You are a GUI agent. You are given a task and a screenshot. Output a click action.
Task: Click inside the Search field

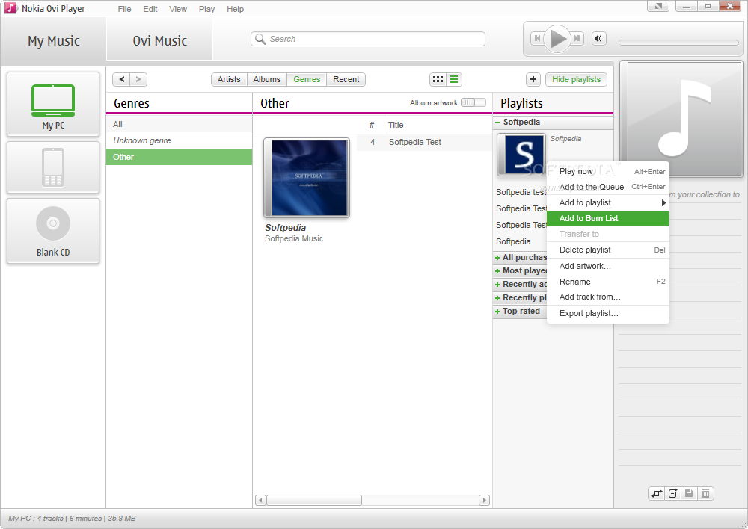click(368, 39)
